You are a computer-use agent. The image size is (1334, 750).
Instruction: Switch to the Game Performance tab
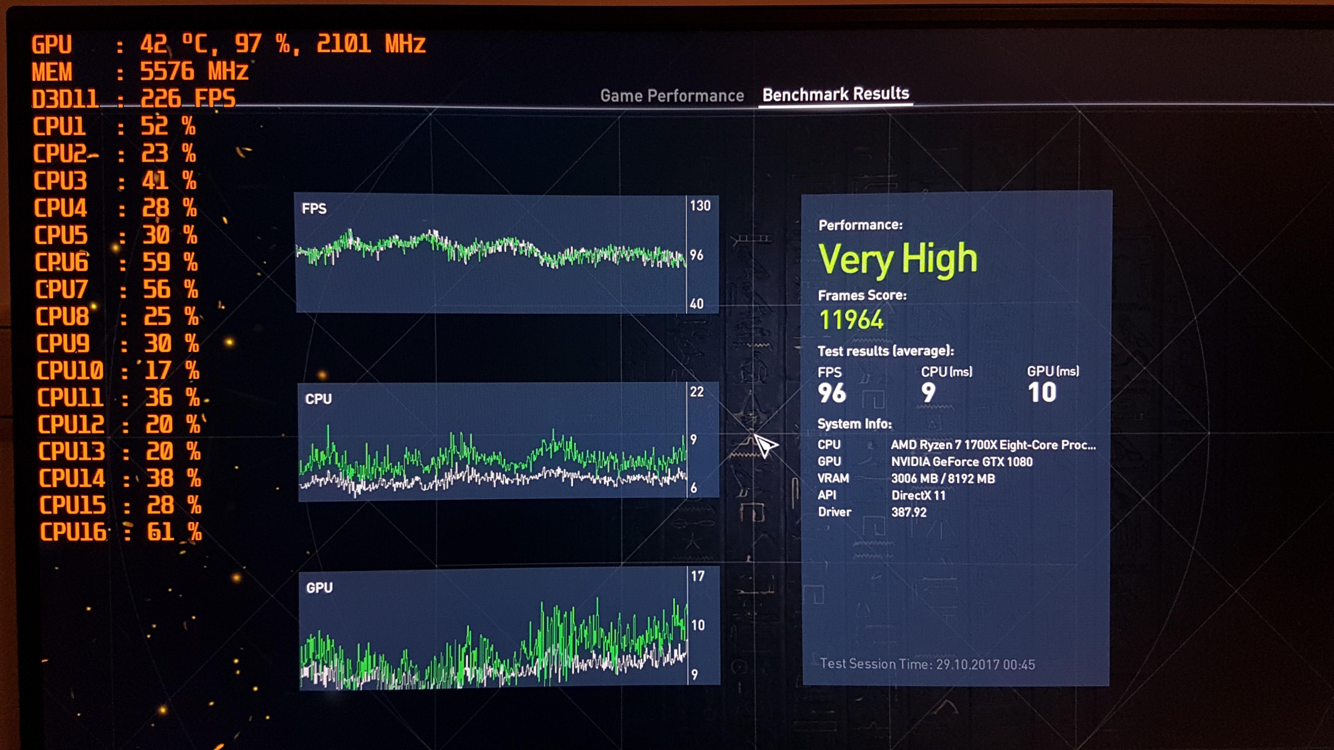click(672, 96)
